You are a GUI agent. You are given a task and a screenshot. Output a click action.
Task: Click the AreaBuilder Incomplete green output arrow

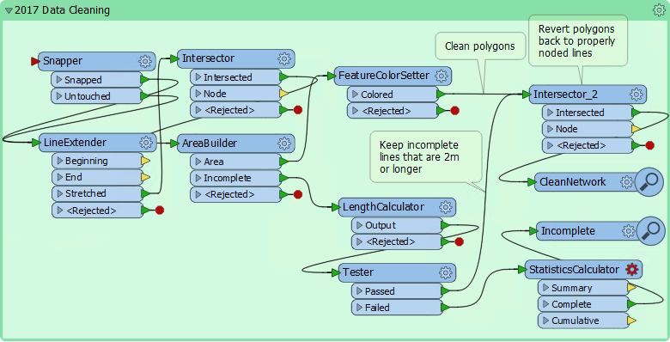[284, 178]
